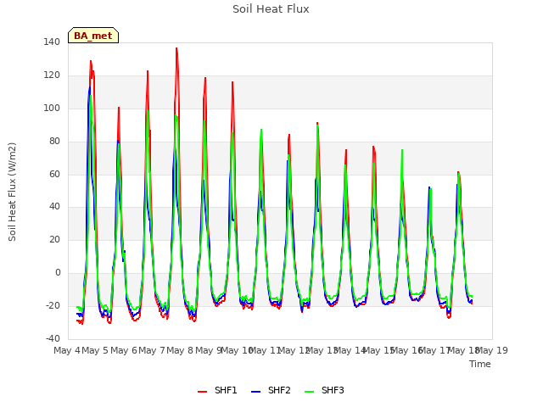Click the -40 y-axis tick value
Viewport: 543px width, 407px height.
click(x=53, y=338)
